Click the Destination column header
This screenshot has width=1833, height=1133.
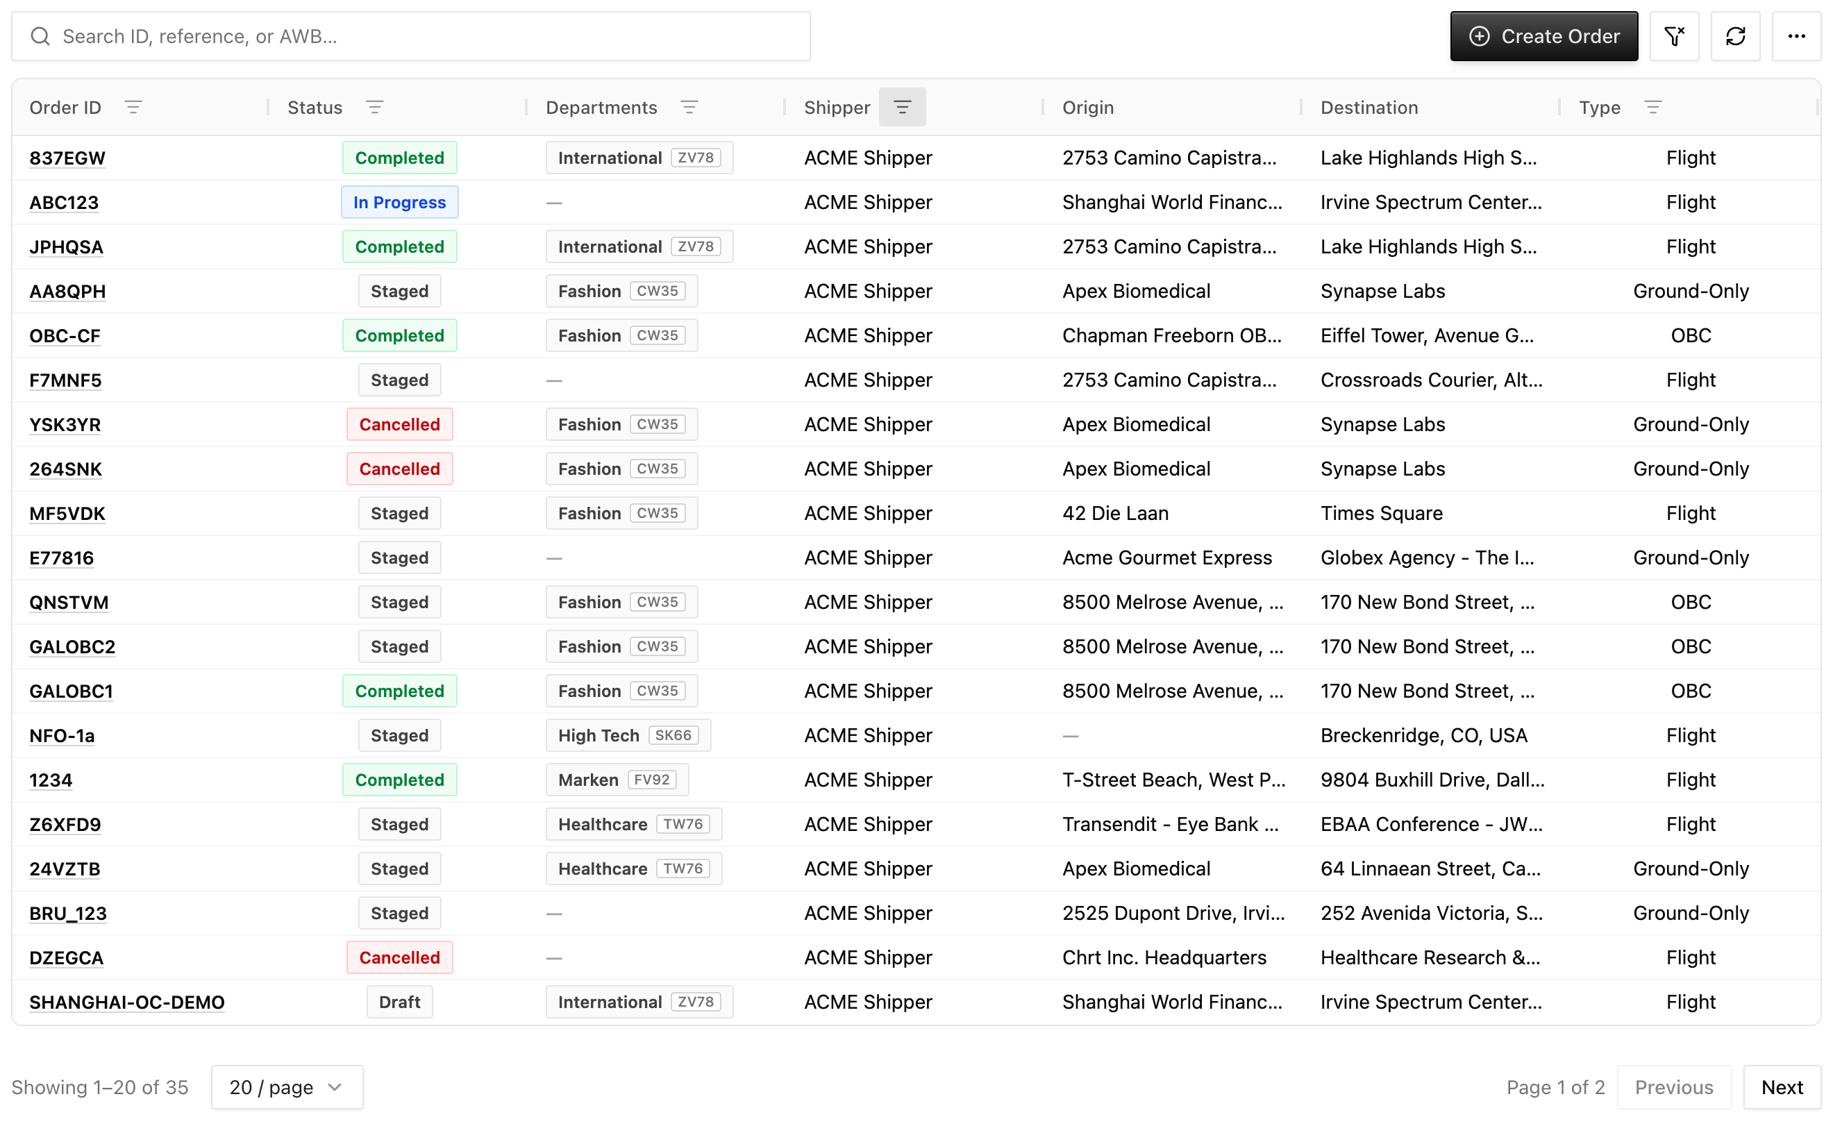coord(1369,107)
